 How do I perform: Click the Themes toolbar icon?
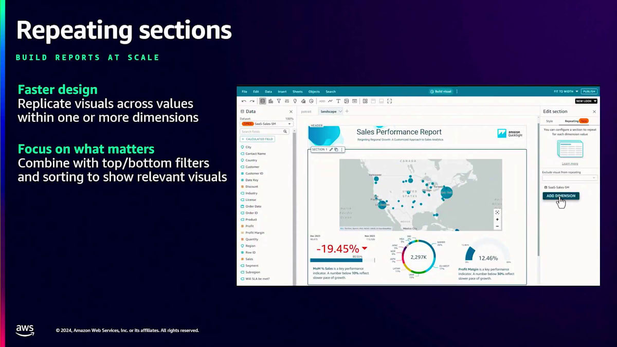(x=303, y=101)
